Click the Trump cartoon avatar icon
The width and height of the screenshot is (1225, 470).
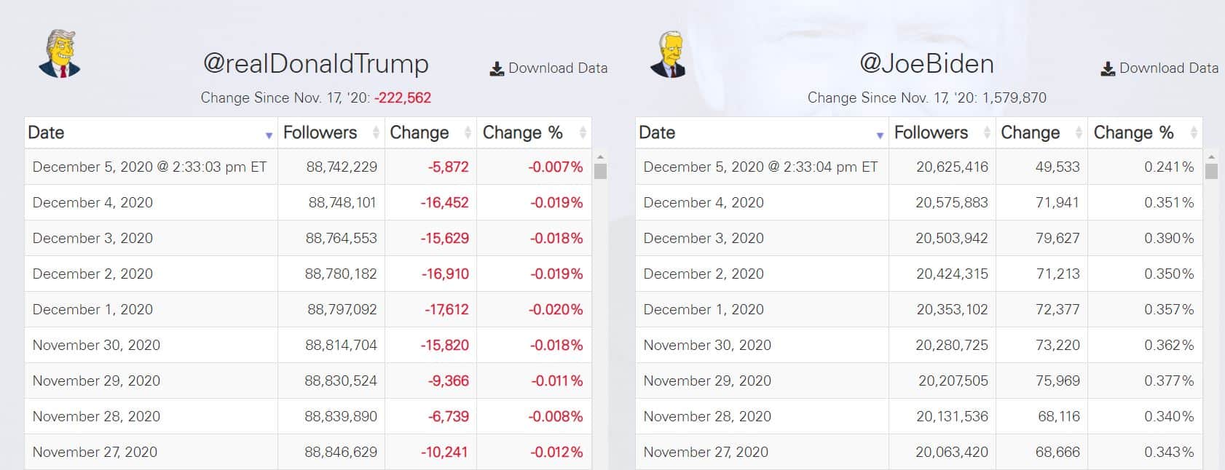click(60, 54)
